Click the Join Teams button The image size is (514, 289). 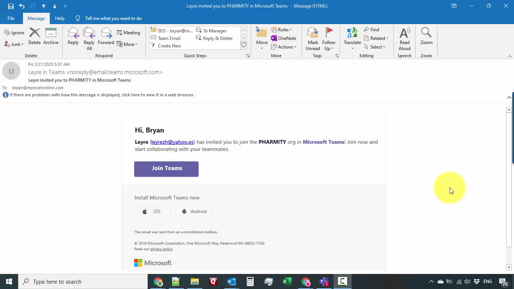pos(166,169)
